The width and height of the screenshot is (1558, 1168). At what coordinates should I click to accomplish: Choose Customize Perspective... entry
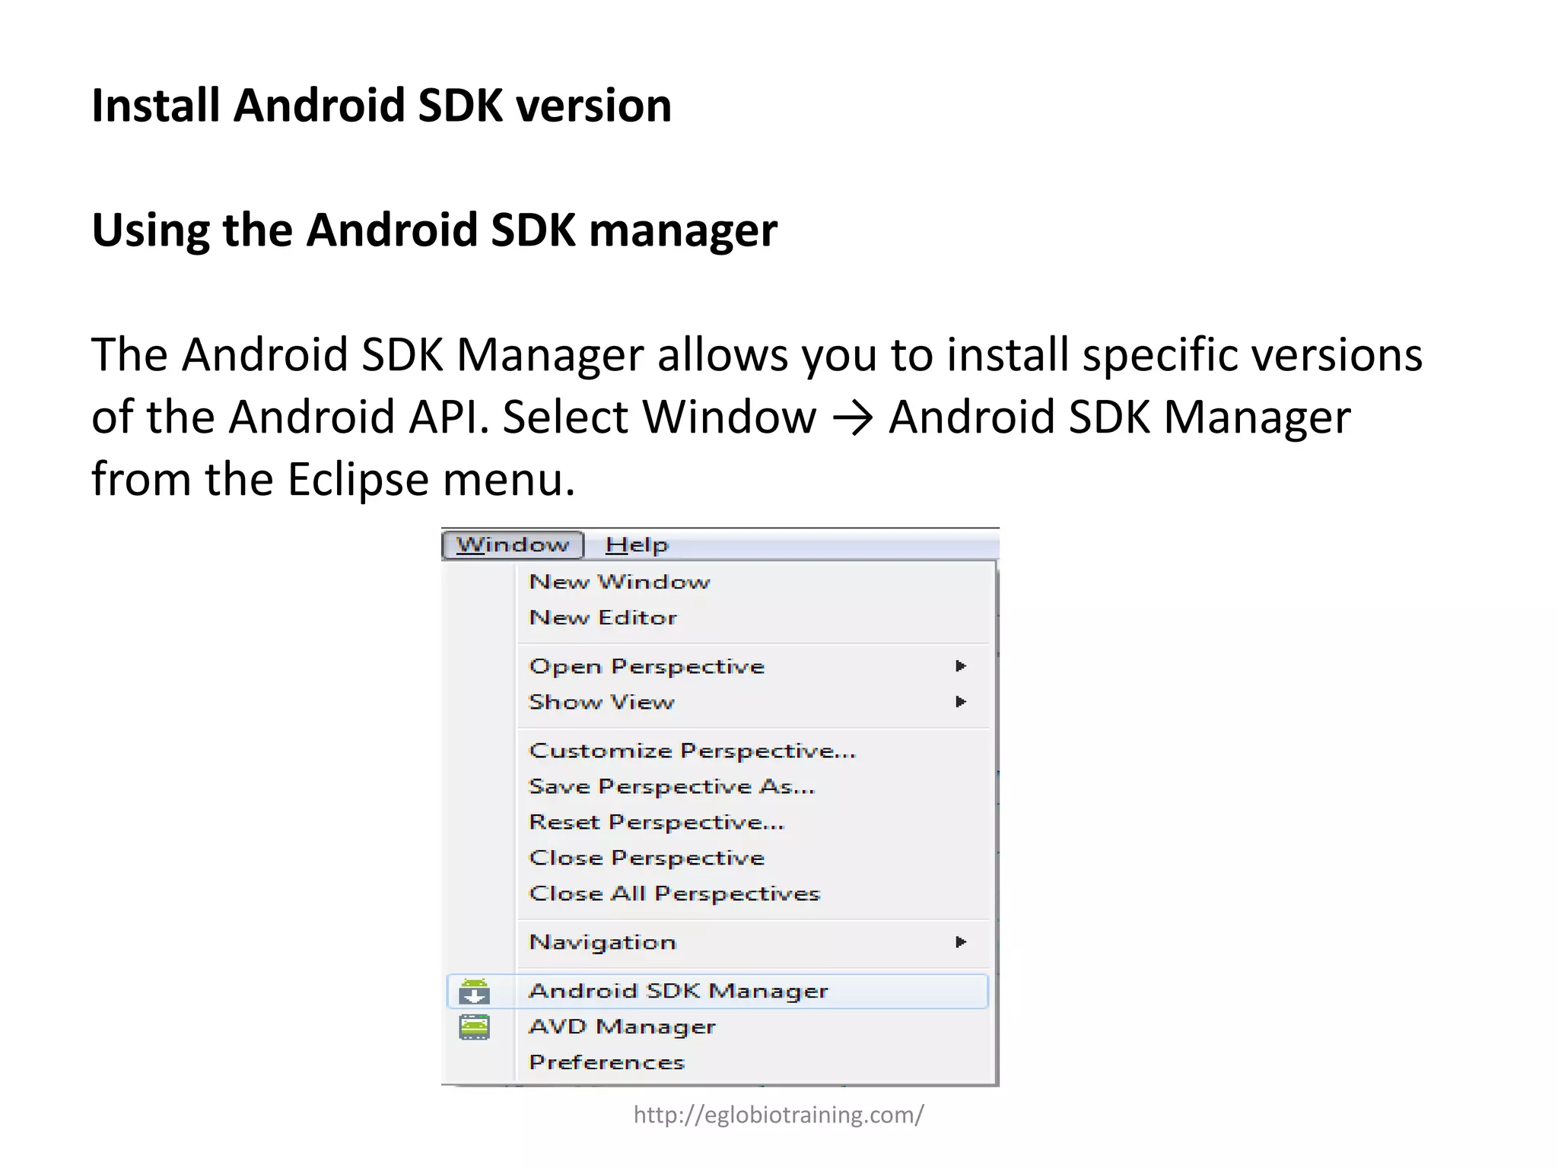click(692, 751)
